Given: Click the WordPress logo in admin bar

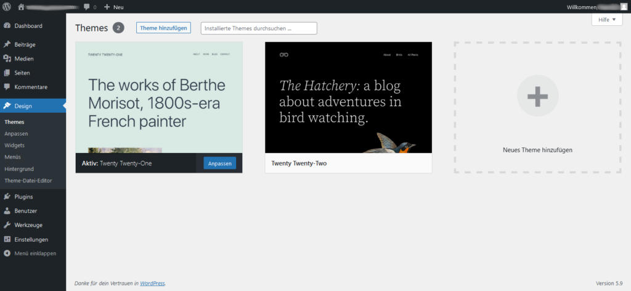Looking at the screenshot, I should coord(7,7).
